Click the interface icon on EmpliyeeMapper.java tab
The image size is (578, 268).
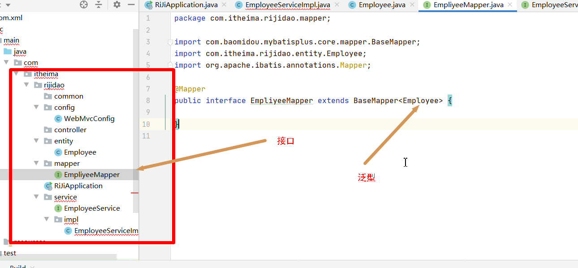click(427, 5)
